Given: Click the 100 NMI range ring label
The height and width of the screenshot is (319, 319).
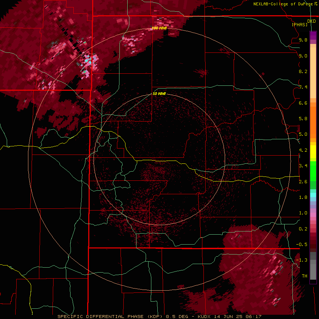Looking at the screenshot, I should 159,28.
